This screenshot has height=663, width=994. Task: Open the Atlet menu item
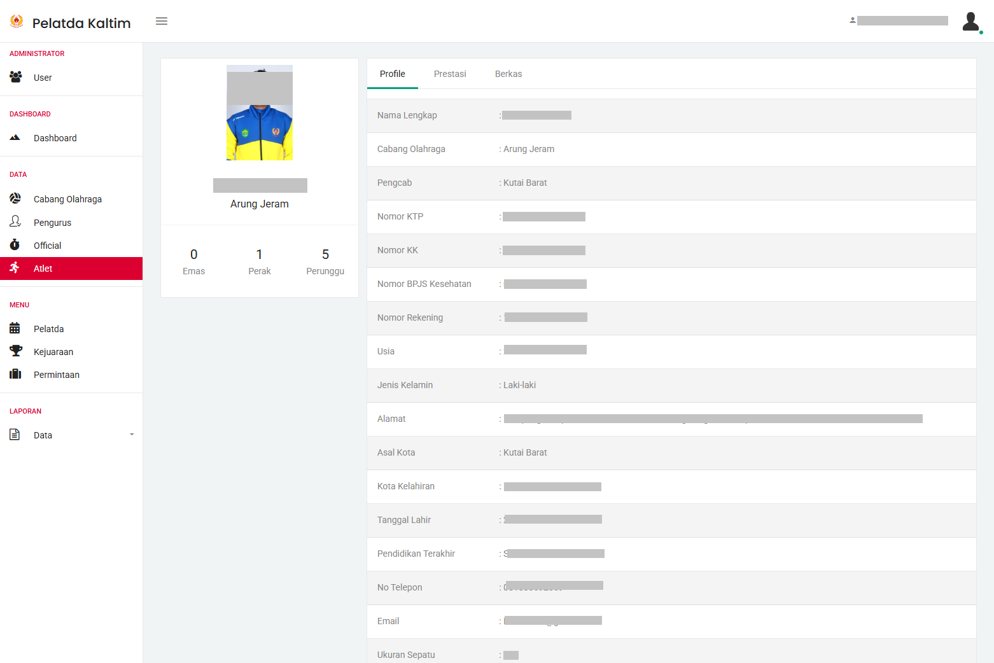(x=43, y=269)
